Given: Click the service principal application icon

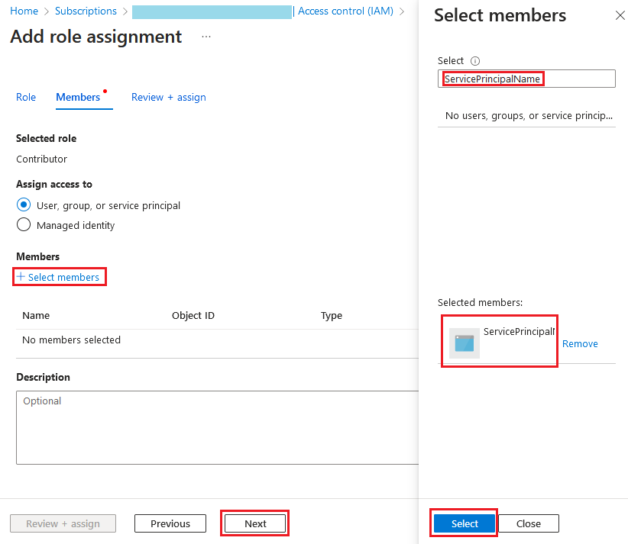Looking at the screenshot, I should [464, 343].
